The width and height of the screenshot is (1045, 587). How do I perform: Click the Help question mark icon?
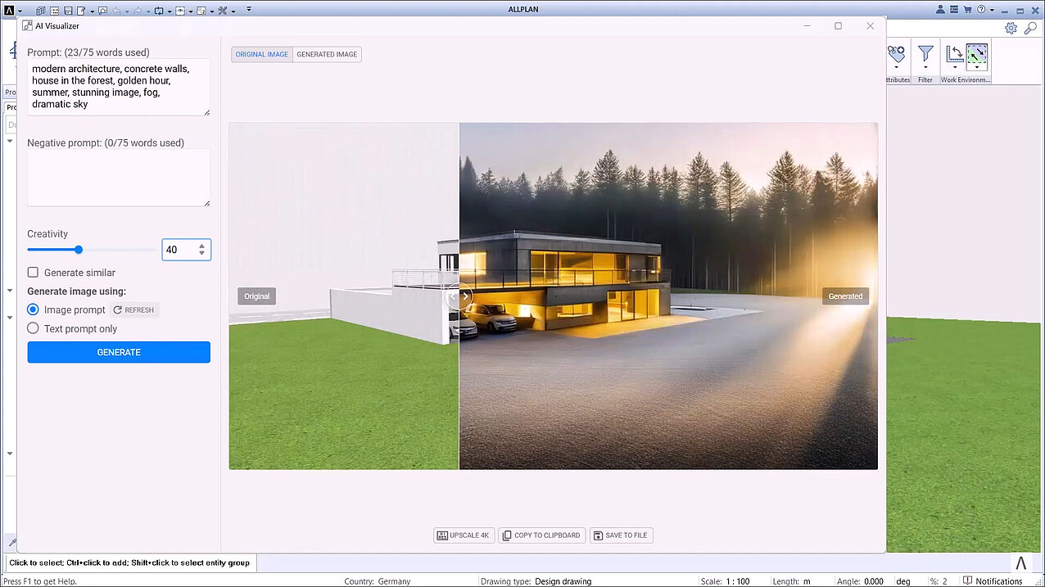[x=981, y=10]
